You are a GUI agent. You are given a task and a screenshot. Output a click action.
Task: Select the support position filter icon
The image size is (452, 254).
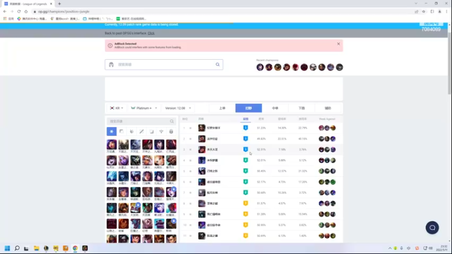161,132
